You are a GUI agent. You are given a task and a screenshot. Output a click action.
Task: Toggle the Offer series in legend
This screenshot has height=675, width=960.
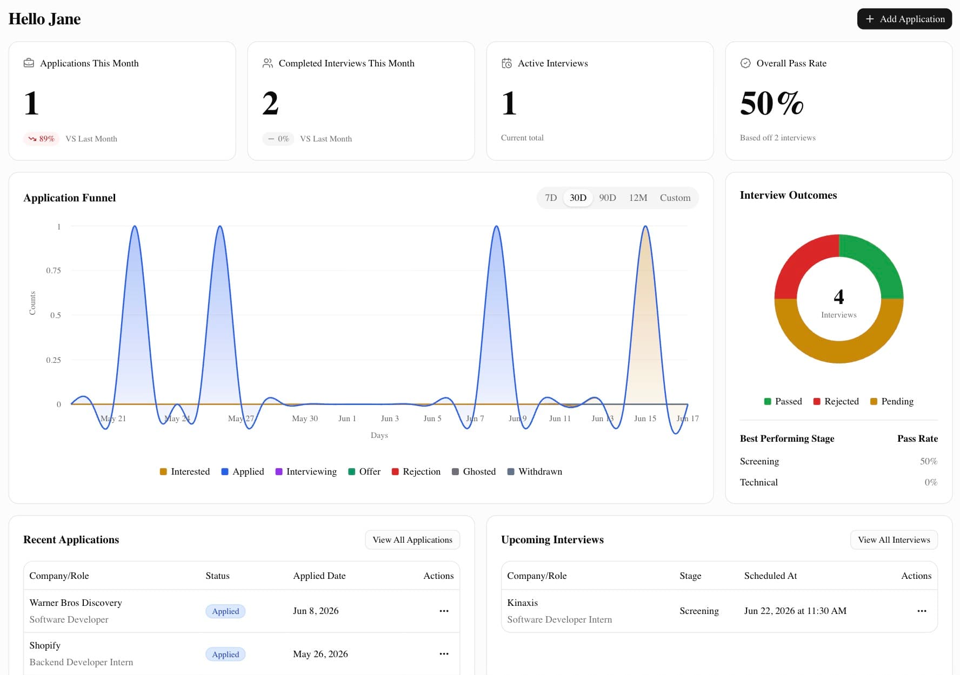(x=364, y=471)
